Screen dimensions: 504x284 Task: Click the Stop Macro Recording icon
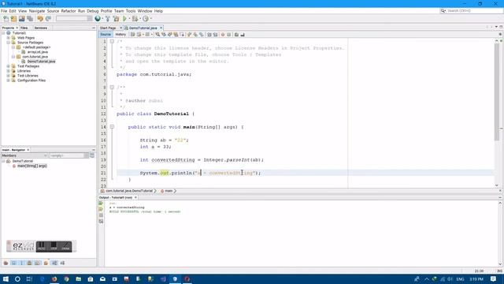229,35
